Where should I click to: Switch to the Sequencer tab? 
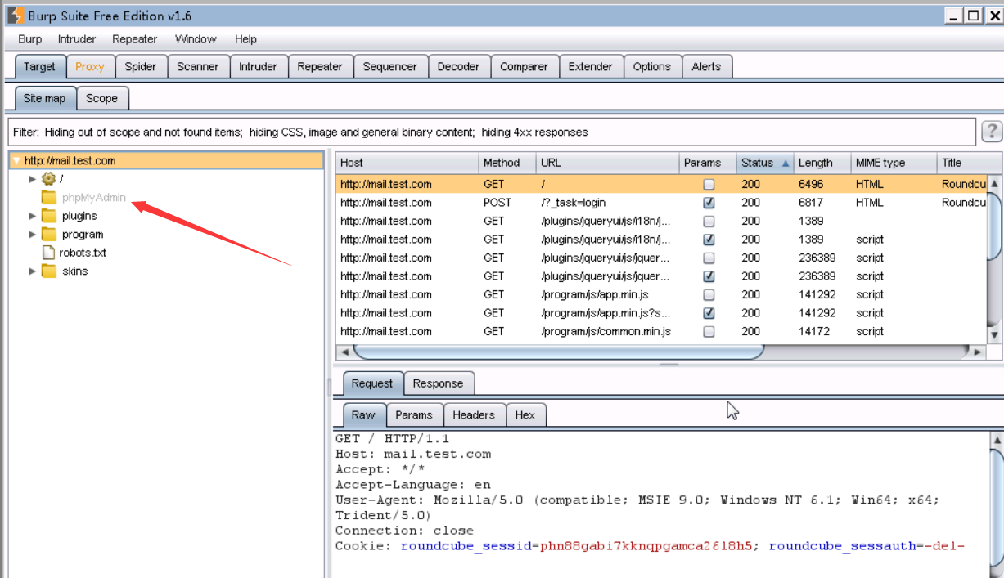[390, 67]
